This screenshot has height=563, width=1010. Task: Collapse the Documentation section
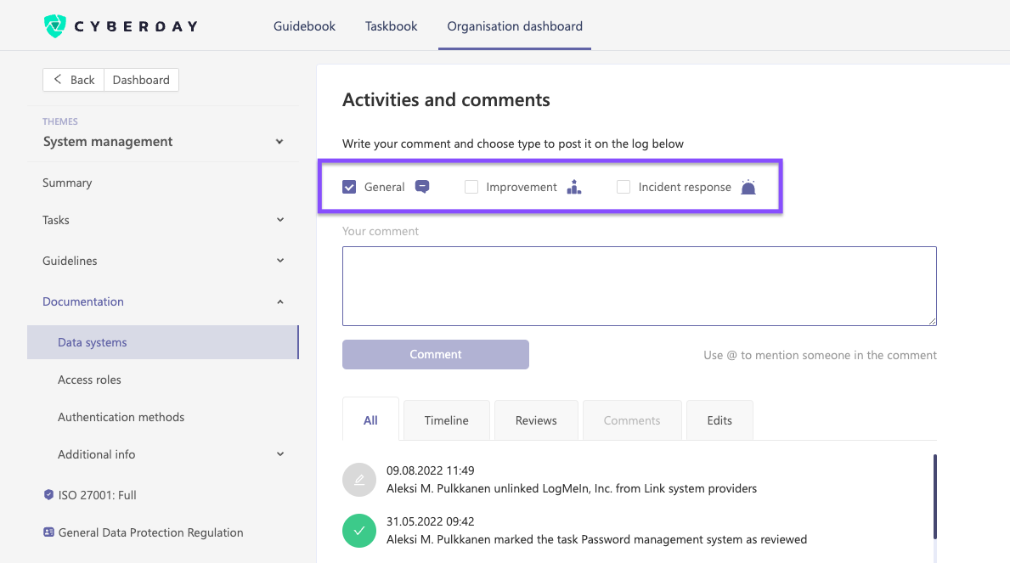point(279,301)
